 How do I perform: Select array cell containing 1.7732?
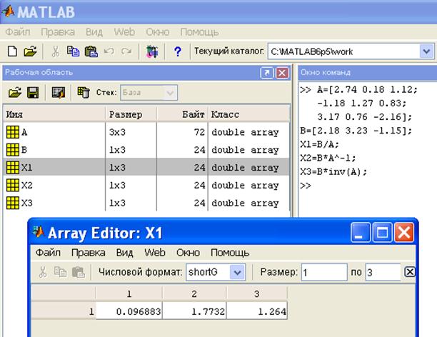[194, 311]
